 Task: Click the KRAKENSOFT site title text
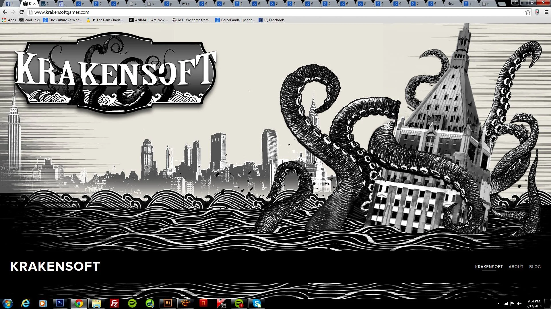[55, 266]
